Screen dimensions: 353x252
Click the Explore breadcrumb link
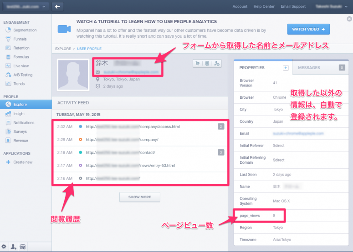coord(63,49)
